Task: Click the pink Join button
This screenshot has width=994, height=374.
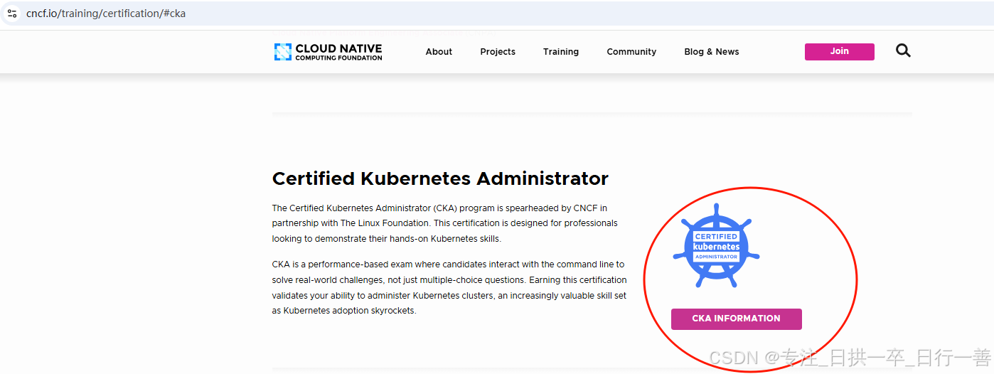Action: (x=840, y=51)
